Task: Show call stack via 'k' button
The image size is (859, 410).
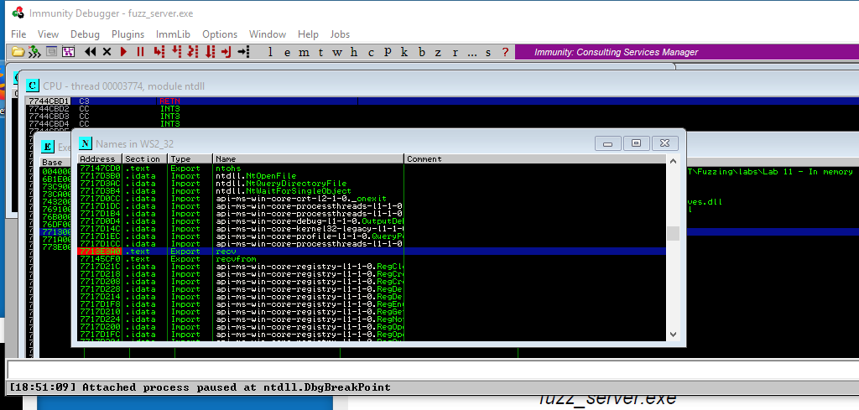Action: point(404,53)
